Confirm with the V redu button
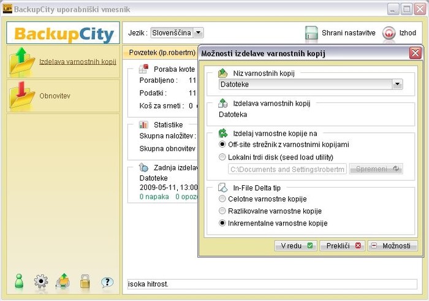Image resolution: width=429 pixels, height=301 pixels. 296,246
